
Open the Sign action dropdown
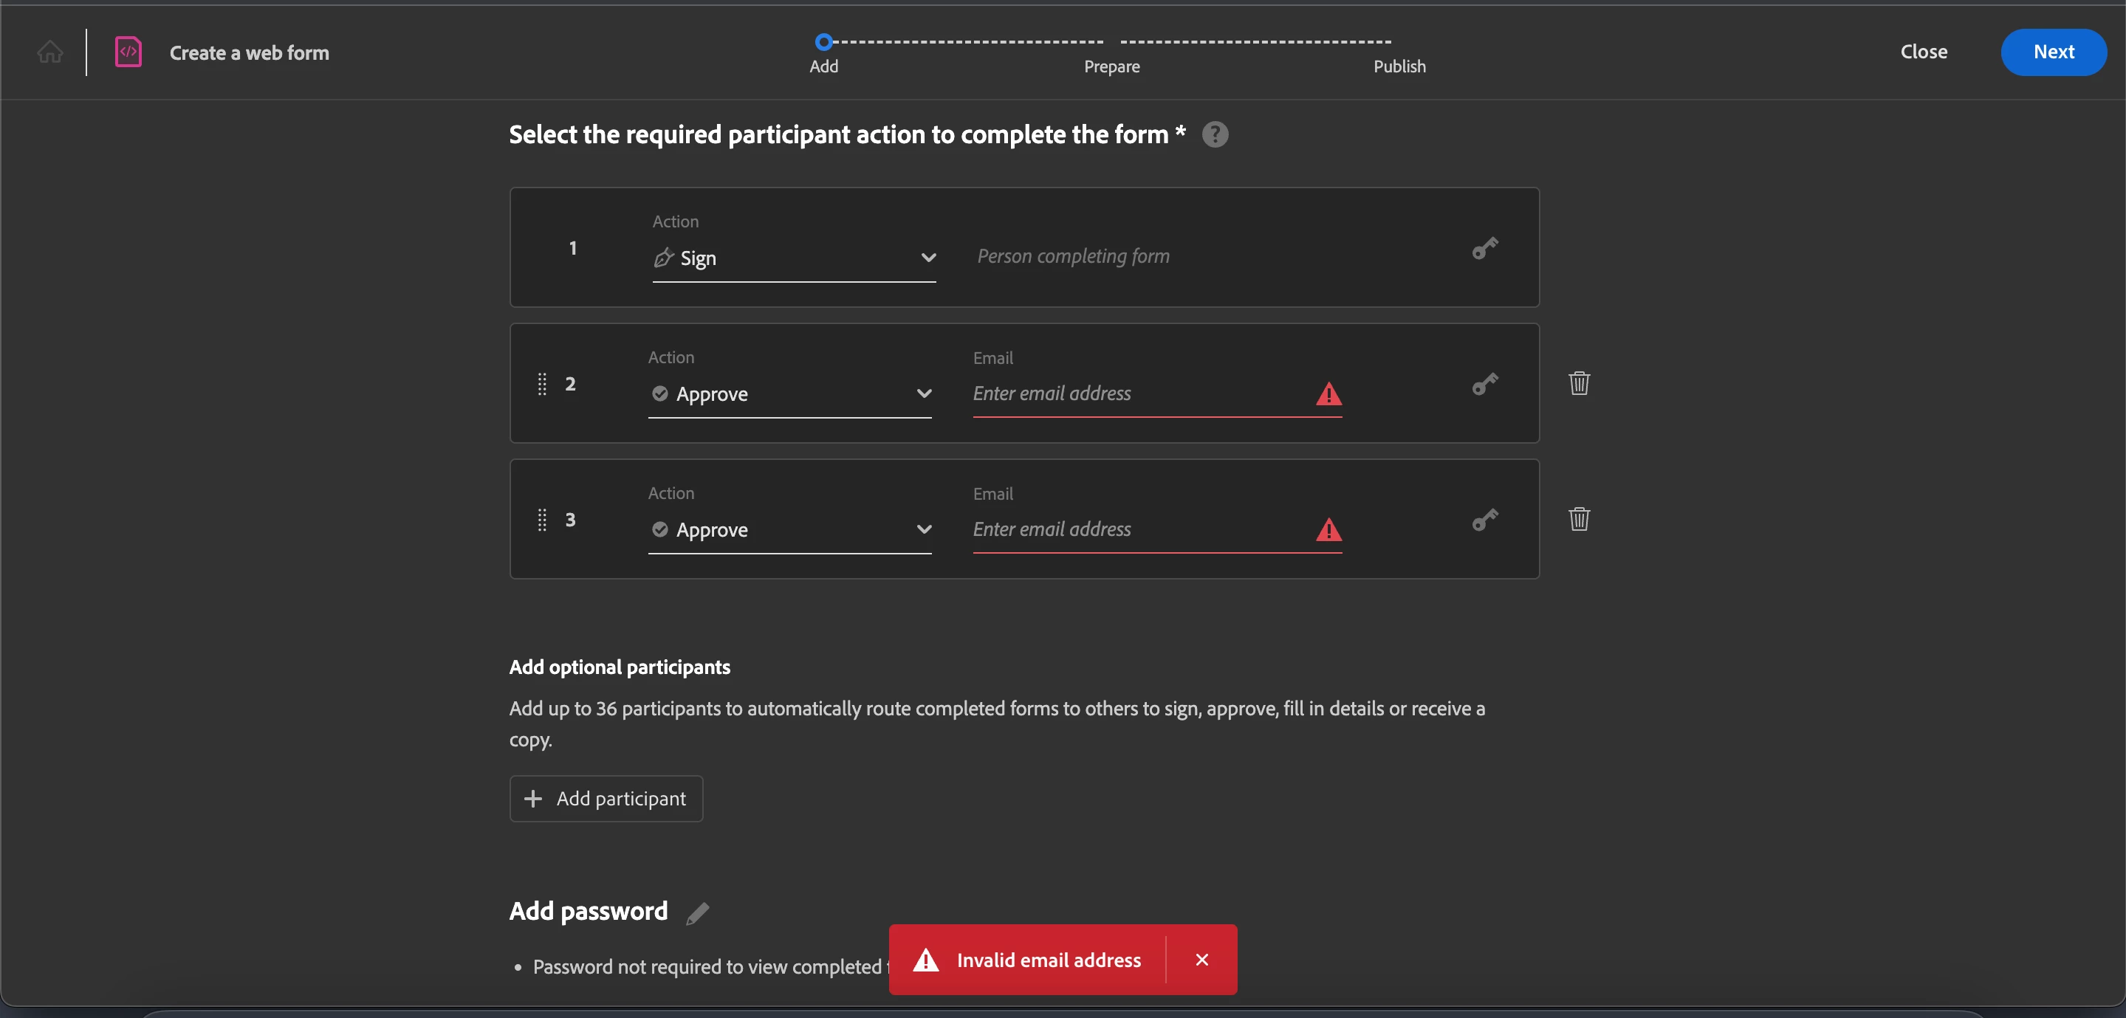(793, 258)
